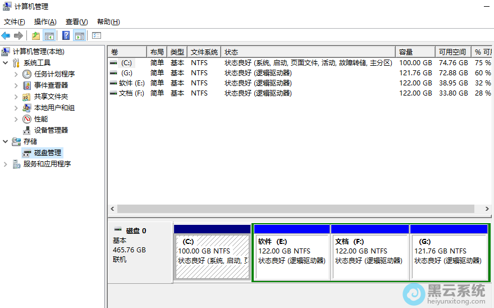The image size is (494, 308).
Task: Select the 事件查看器 icon in tree
Action: [27, 85]
